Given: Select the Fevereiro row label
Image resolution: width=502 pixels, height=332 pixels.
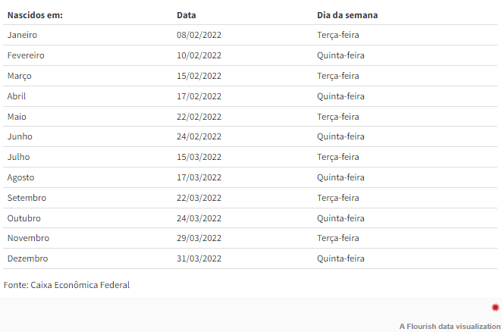Looking at the screenshot, I should (26, 55).
